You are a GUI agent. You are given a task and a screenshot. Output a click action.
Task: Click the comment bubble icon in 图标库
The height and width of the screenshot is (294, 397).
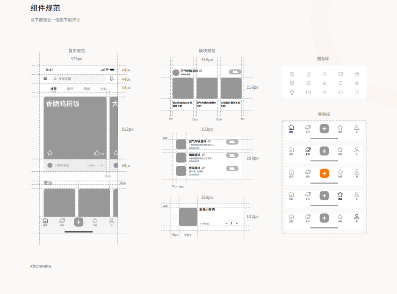(340, 74)
